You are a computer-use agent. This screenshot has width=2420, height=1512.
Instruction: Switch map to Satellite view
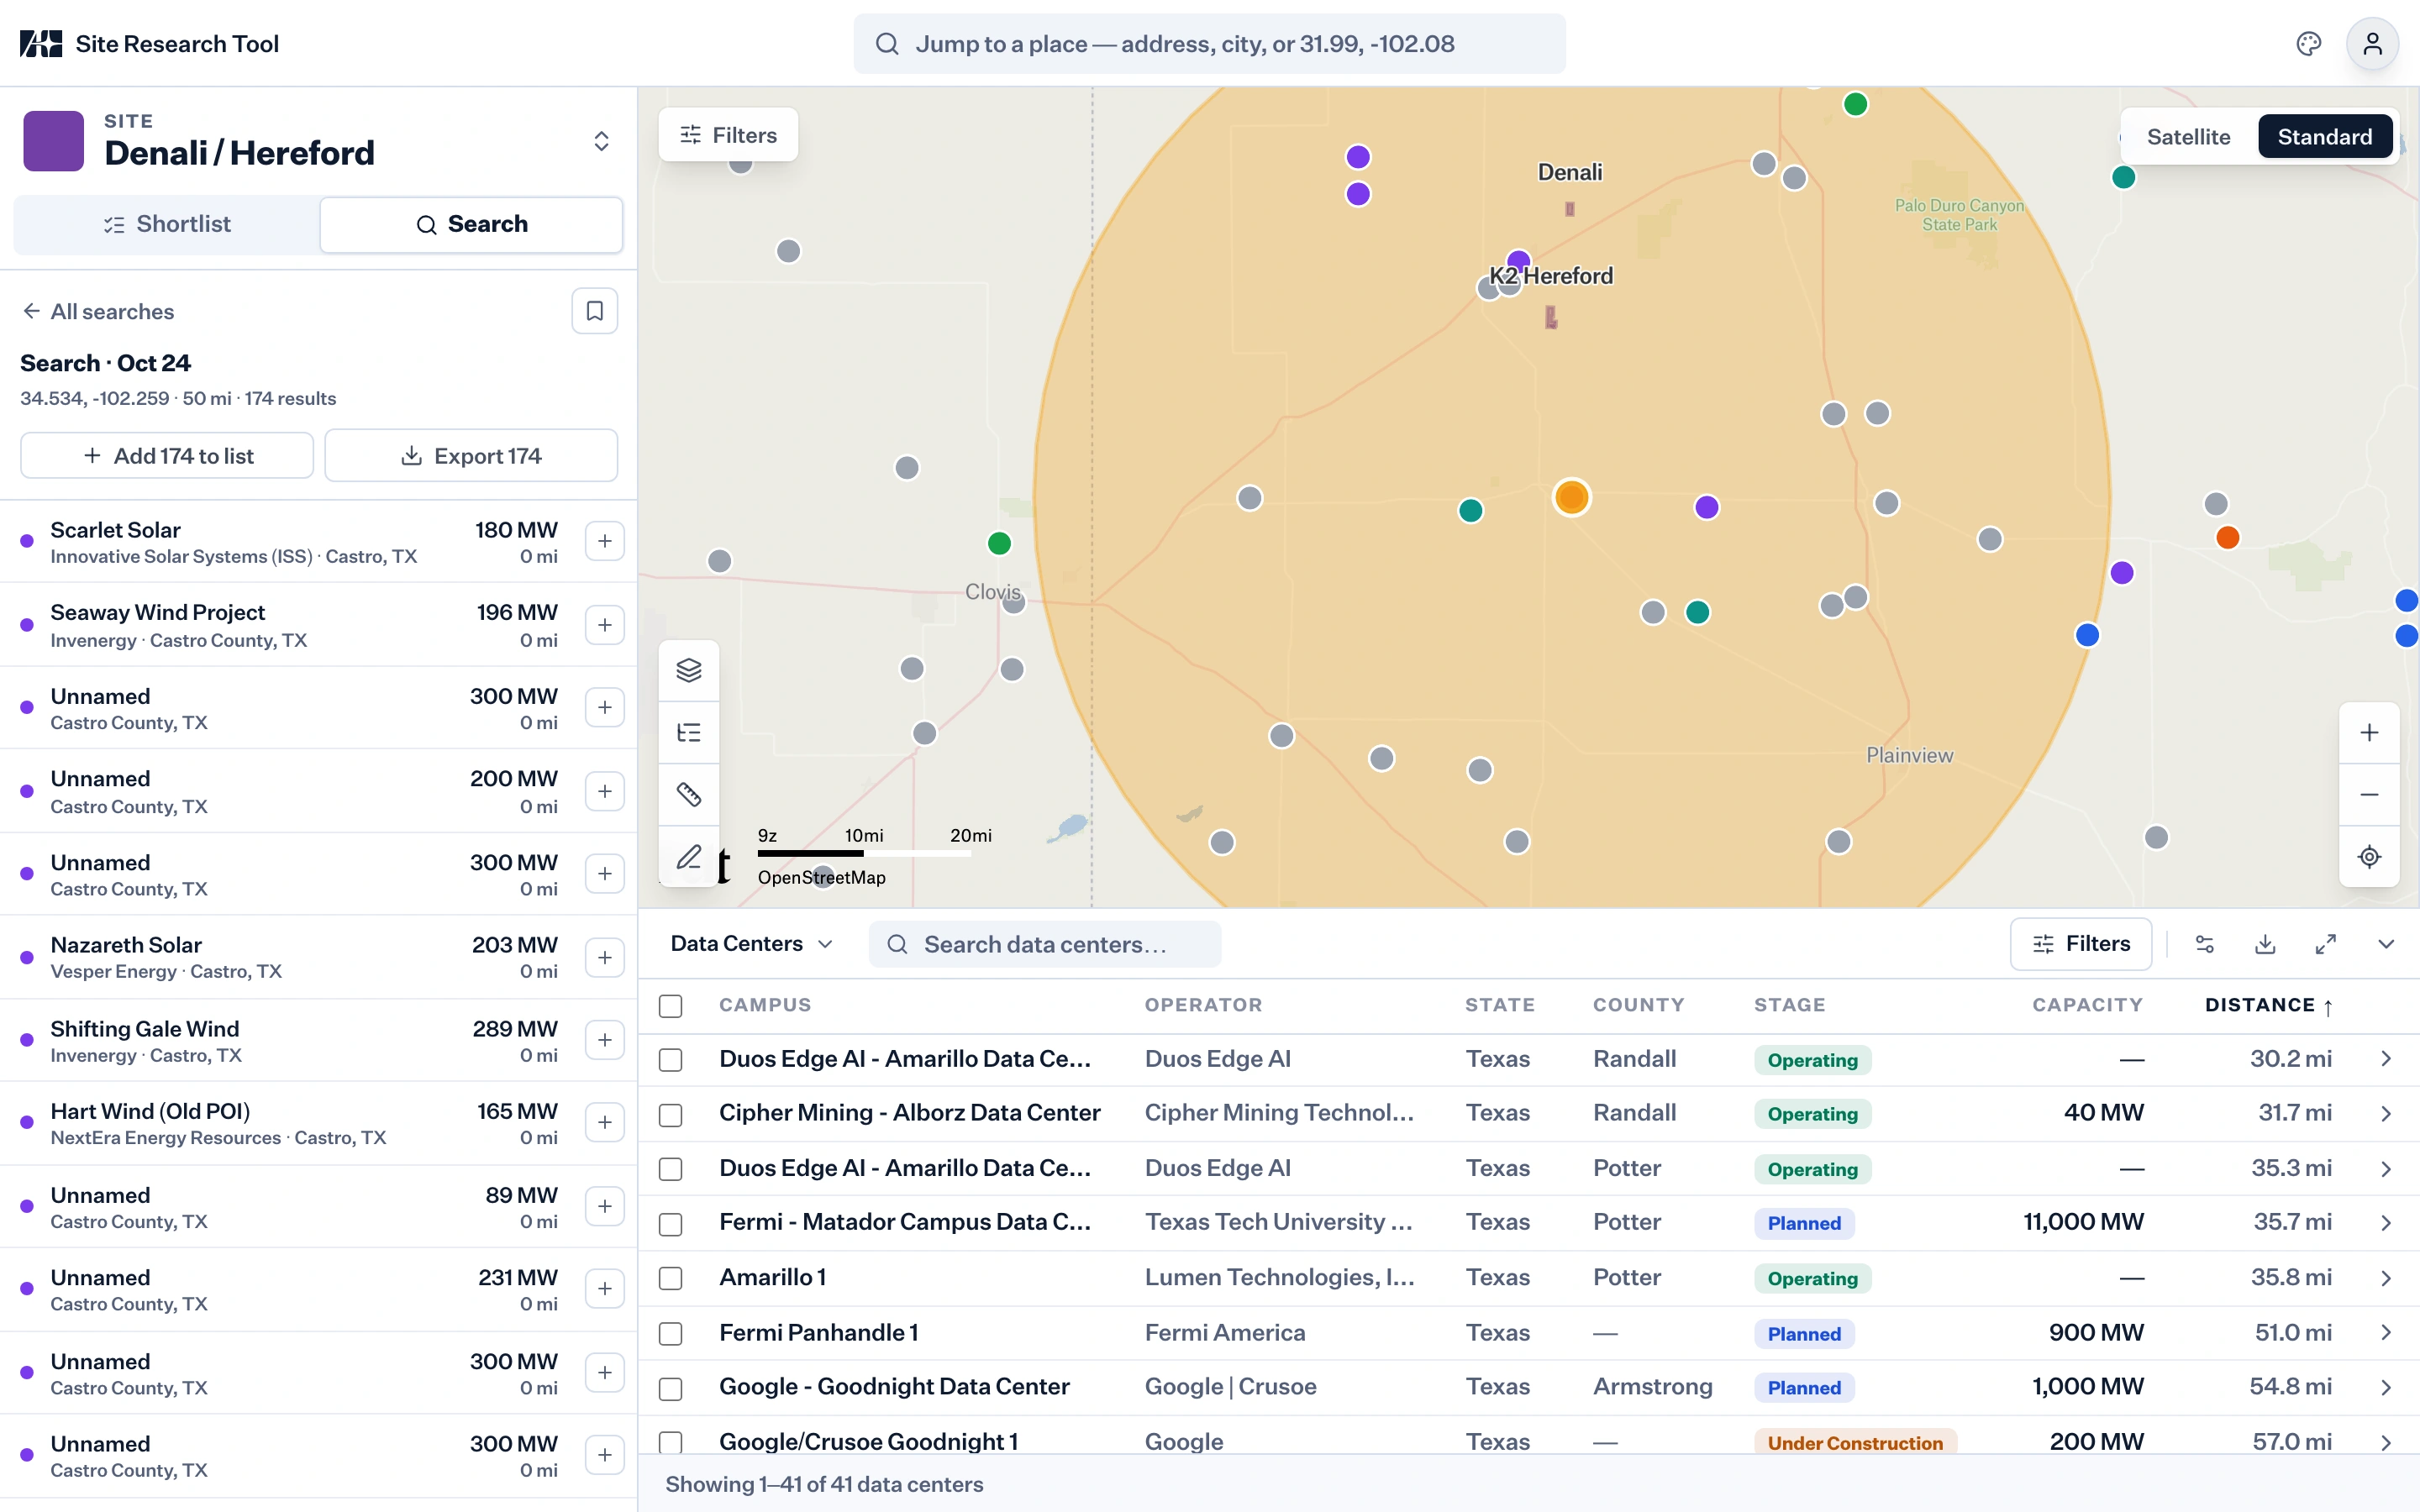pos(2188,137)
